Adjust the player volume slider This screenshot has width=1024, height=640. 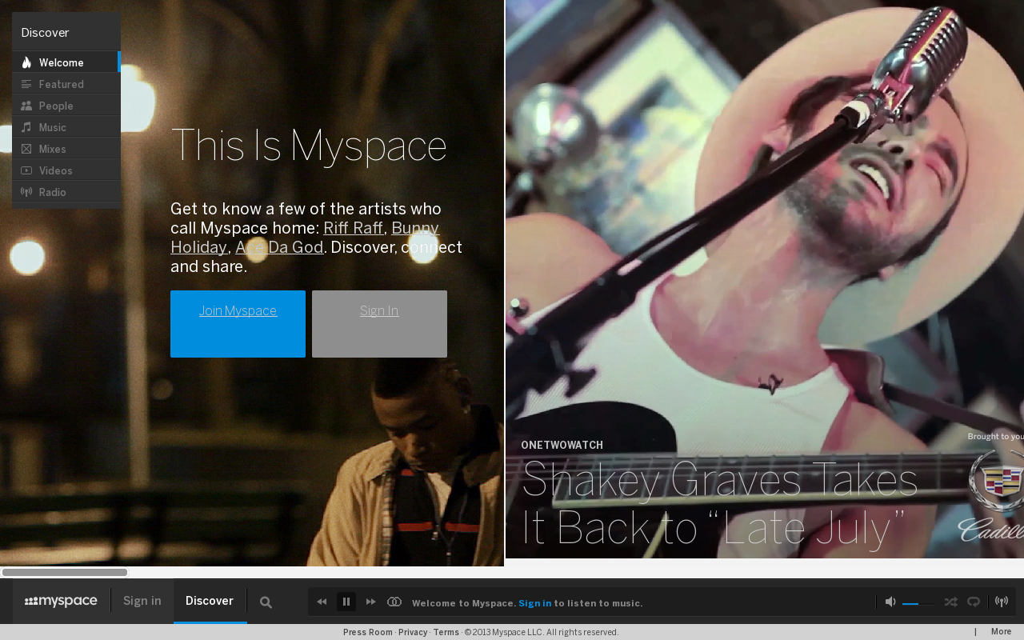tap(918, 604)
